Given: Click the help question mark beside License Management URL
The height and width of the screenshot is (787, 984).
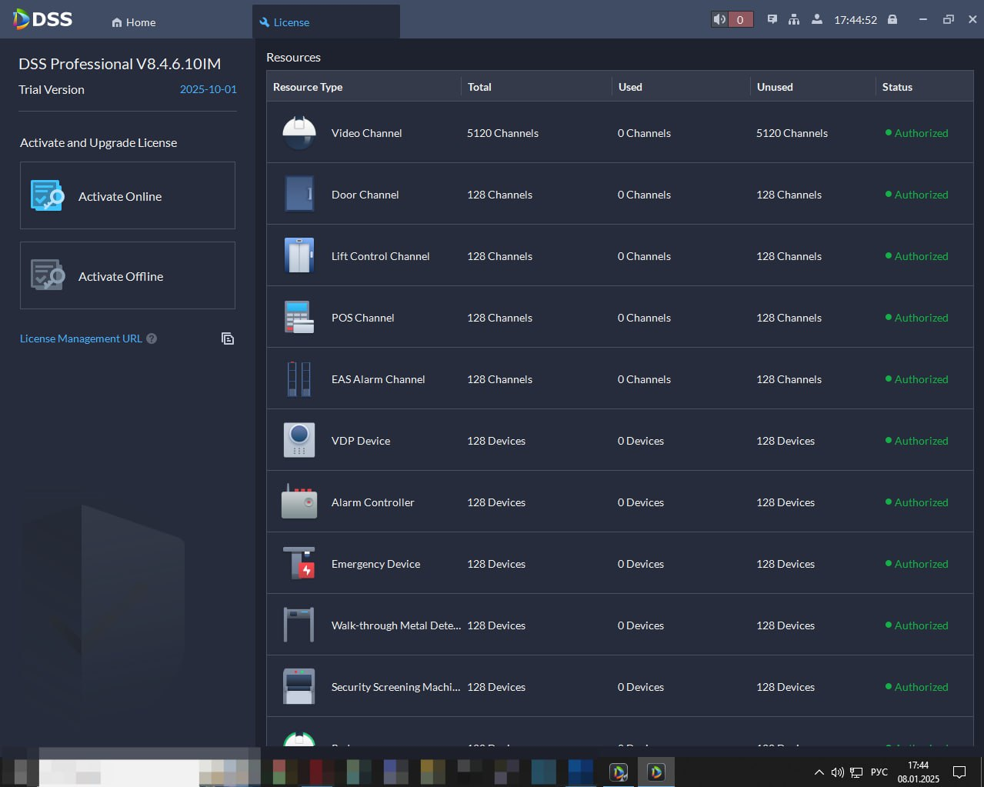Looking at the screenshot, I should 152,338.
